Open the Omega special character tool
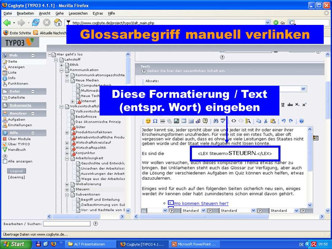332x249 pixels. tap(155, 121)
